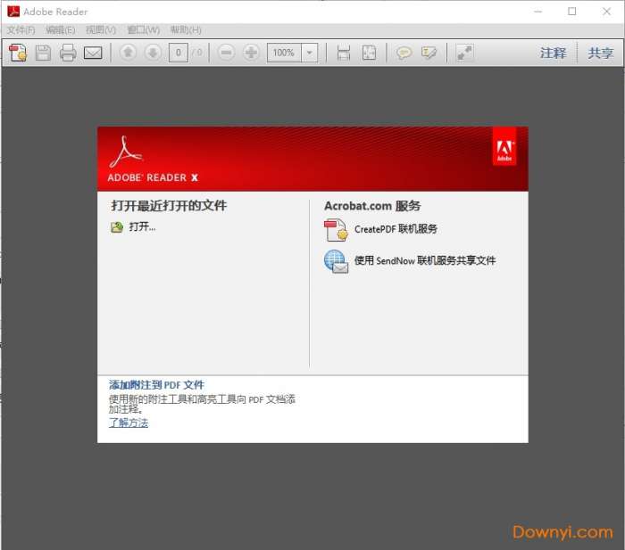
Task: Click the Print toolbar icon
Action: coord(68,53)
